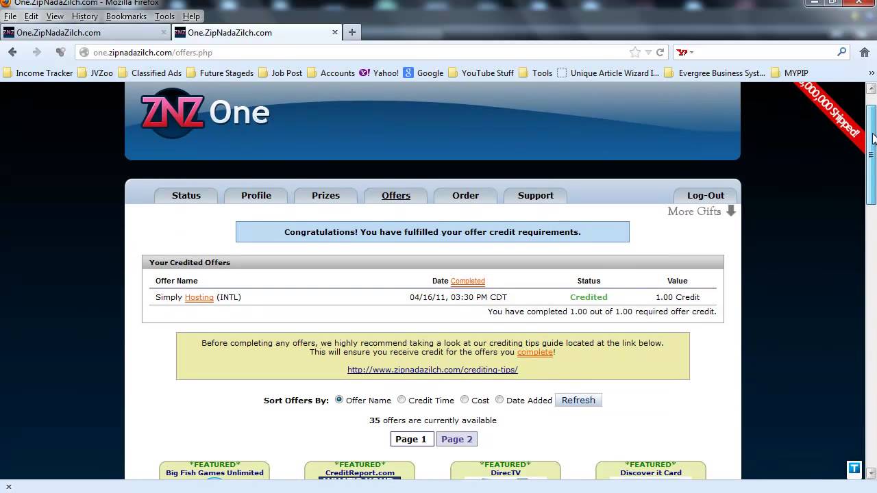The height and width of the screenshot is (493, 877).
Task: Open the Bookmarks menu
Action: pyautogui.click(x=127, y=16)
